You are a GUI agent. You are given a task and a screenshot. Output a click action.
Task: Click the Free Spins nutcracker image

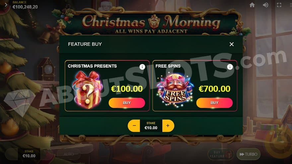coord(175,90)
